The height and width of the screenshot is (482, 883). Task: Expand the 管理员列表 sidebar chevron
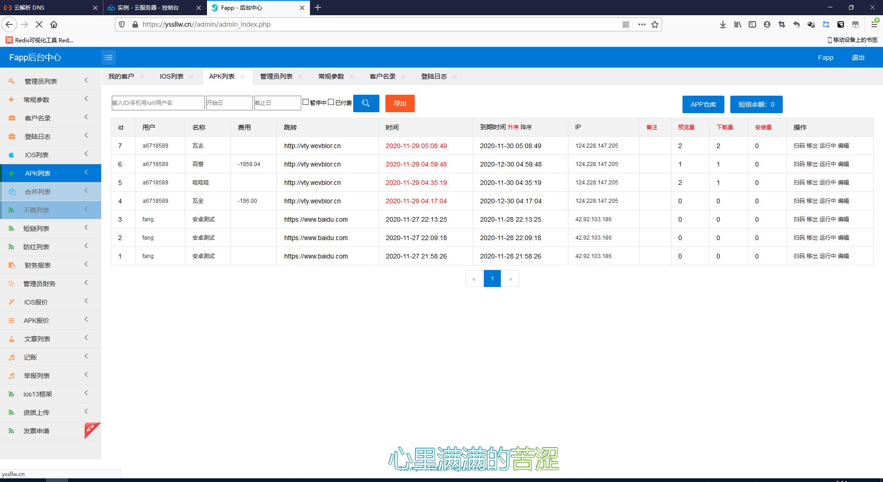coord(86,80)
